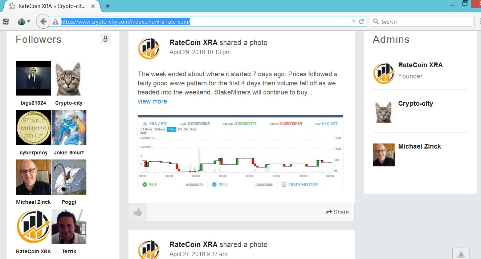Click the Poggi follower name
Viewport: 481px width, 259px height.
[69, 202]
